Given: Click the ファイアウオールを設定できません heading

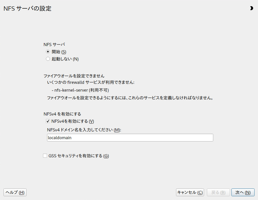Looking at the screenshot, I should 74,76.
